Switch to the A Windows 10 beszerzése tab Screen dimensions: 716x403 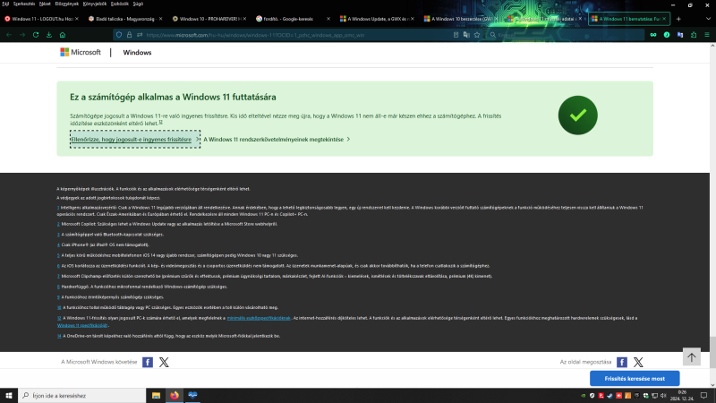point(458,19)
